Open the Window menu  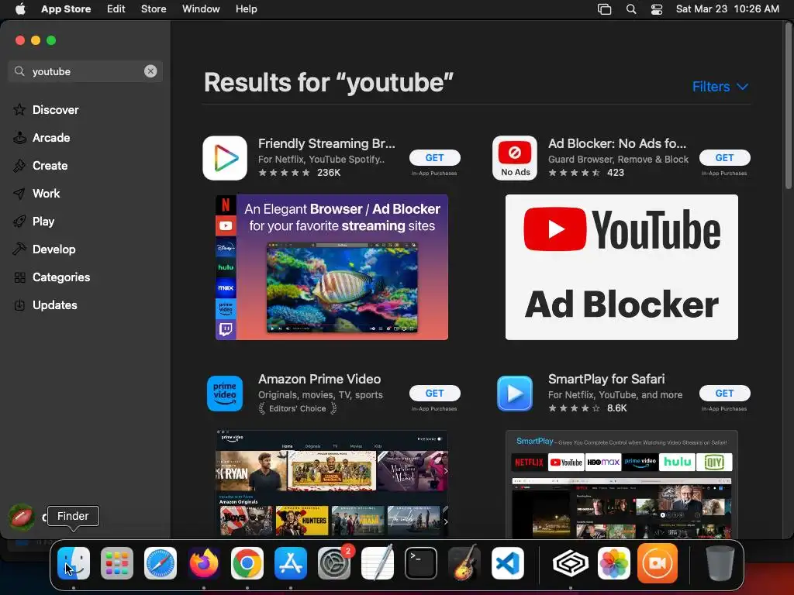click(201, 9)
